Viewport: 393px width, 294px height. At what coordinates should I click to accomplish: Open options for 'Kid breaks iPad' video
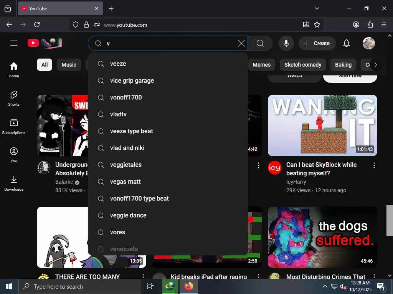(x=258, y=276)
